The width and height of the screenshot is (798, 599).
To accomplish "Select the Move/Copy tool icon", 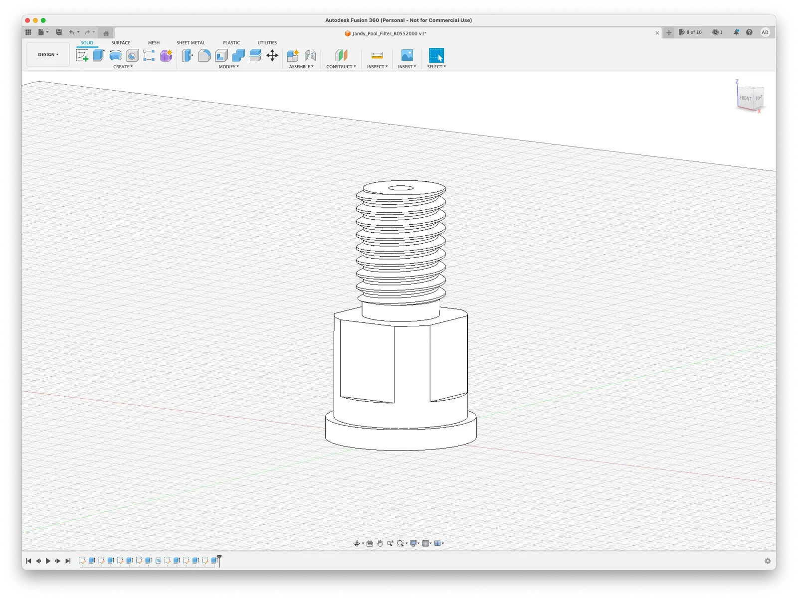I will (x=272, y=55).
